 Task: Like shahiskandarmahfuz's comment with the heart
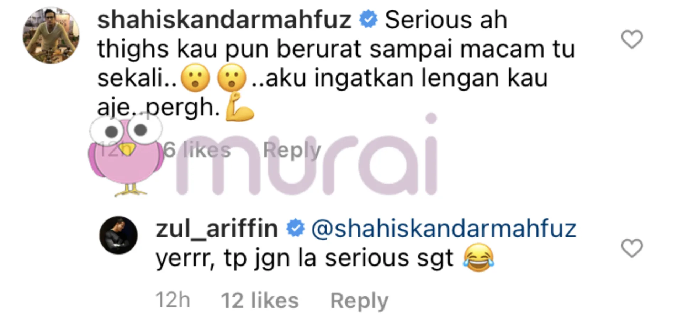coord(632,39)
